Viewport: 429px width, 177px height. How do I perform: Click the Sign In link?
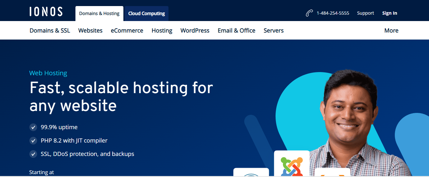[389, 13]
